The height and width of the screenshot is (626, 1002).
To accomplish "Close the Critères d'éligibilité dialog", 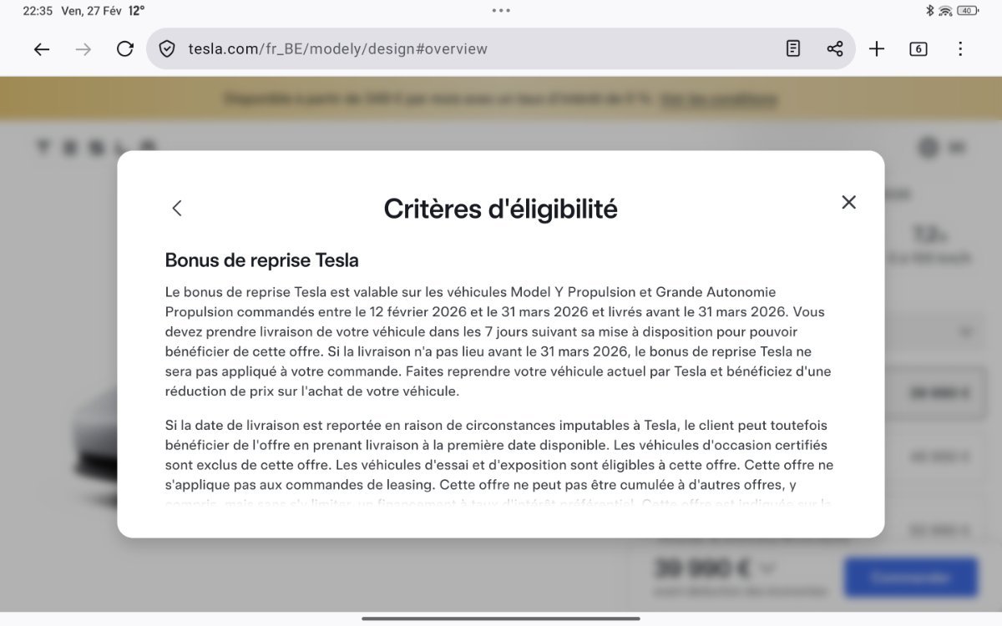I will 848,202.
